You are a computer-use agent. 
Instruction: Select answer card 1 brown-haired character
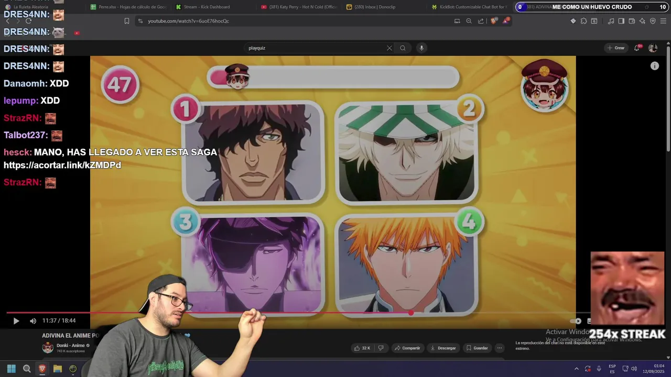pyautogui.click(x=253, y=152)
